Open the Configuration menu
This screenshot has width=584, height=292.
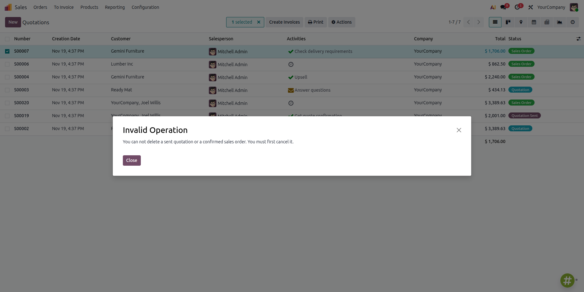click(x=145, y=7)
